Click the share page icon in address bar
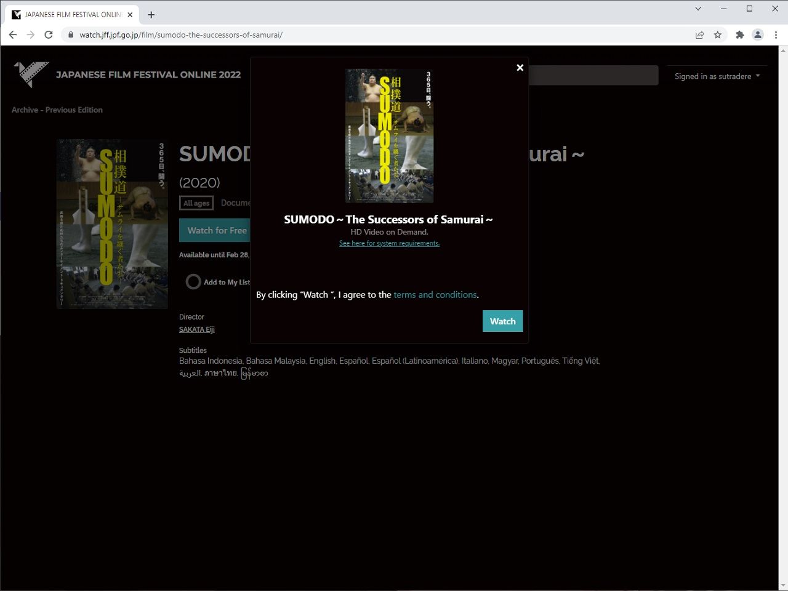The image size is (788, 591). click(699, 35)
